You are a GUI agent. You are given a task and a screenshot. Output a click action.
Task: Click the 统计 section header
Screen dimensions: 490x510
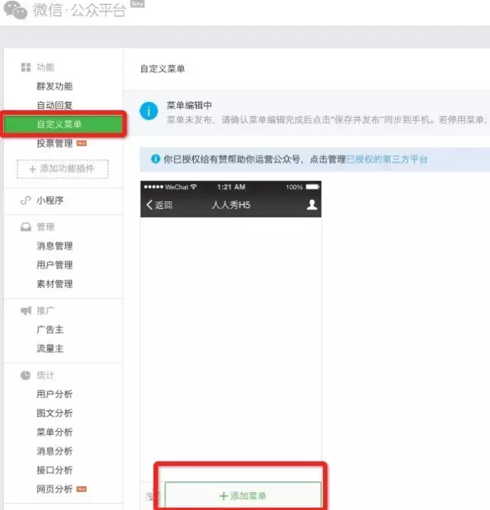coord(45,375)
